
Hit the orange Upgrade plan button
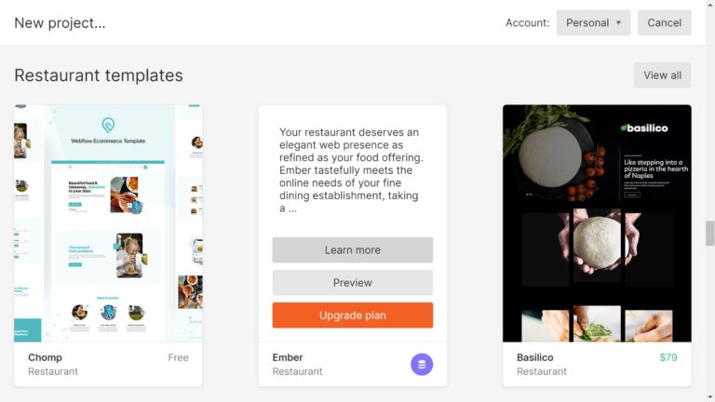point(352,315)
